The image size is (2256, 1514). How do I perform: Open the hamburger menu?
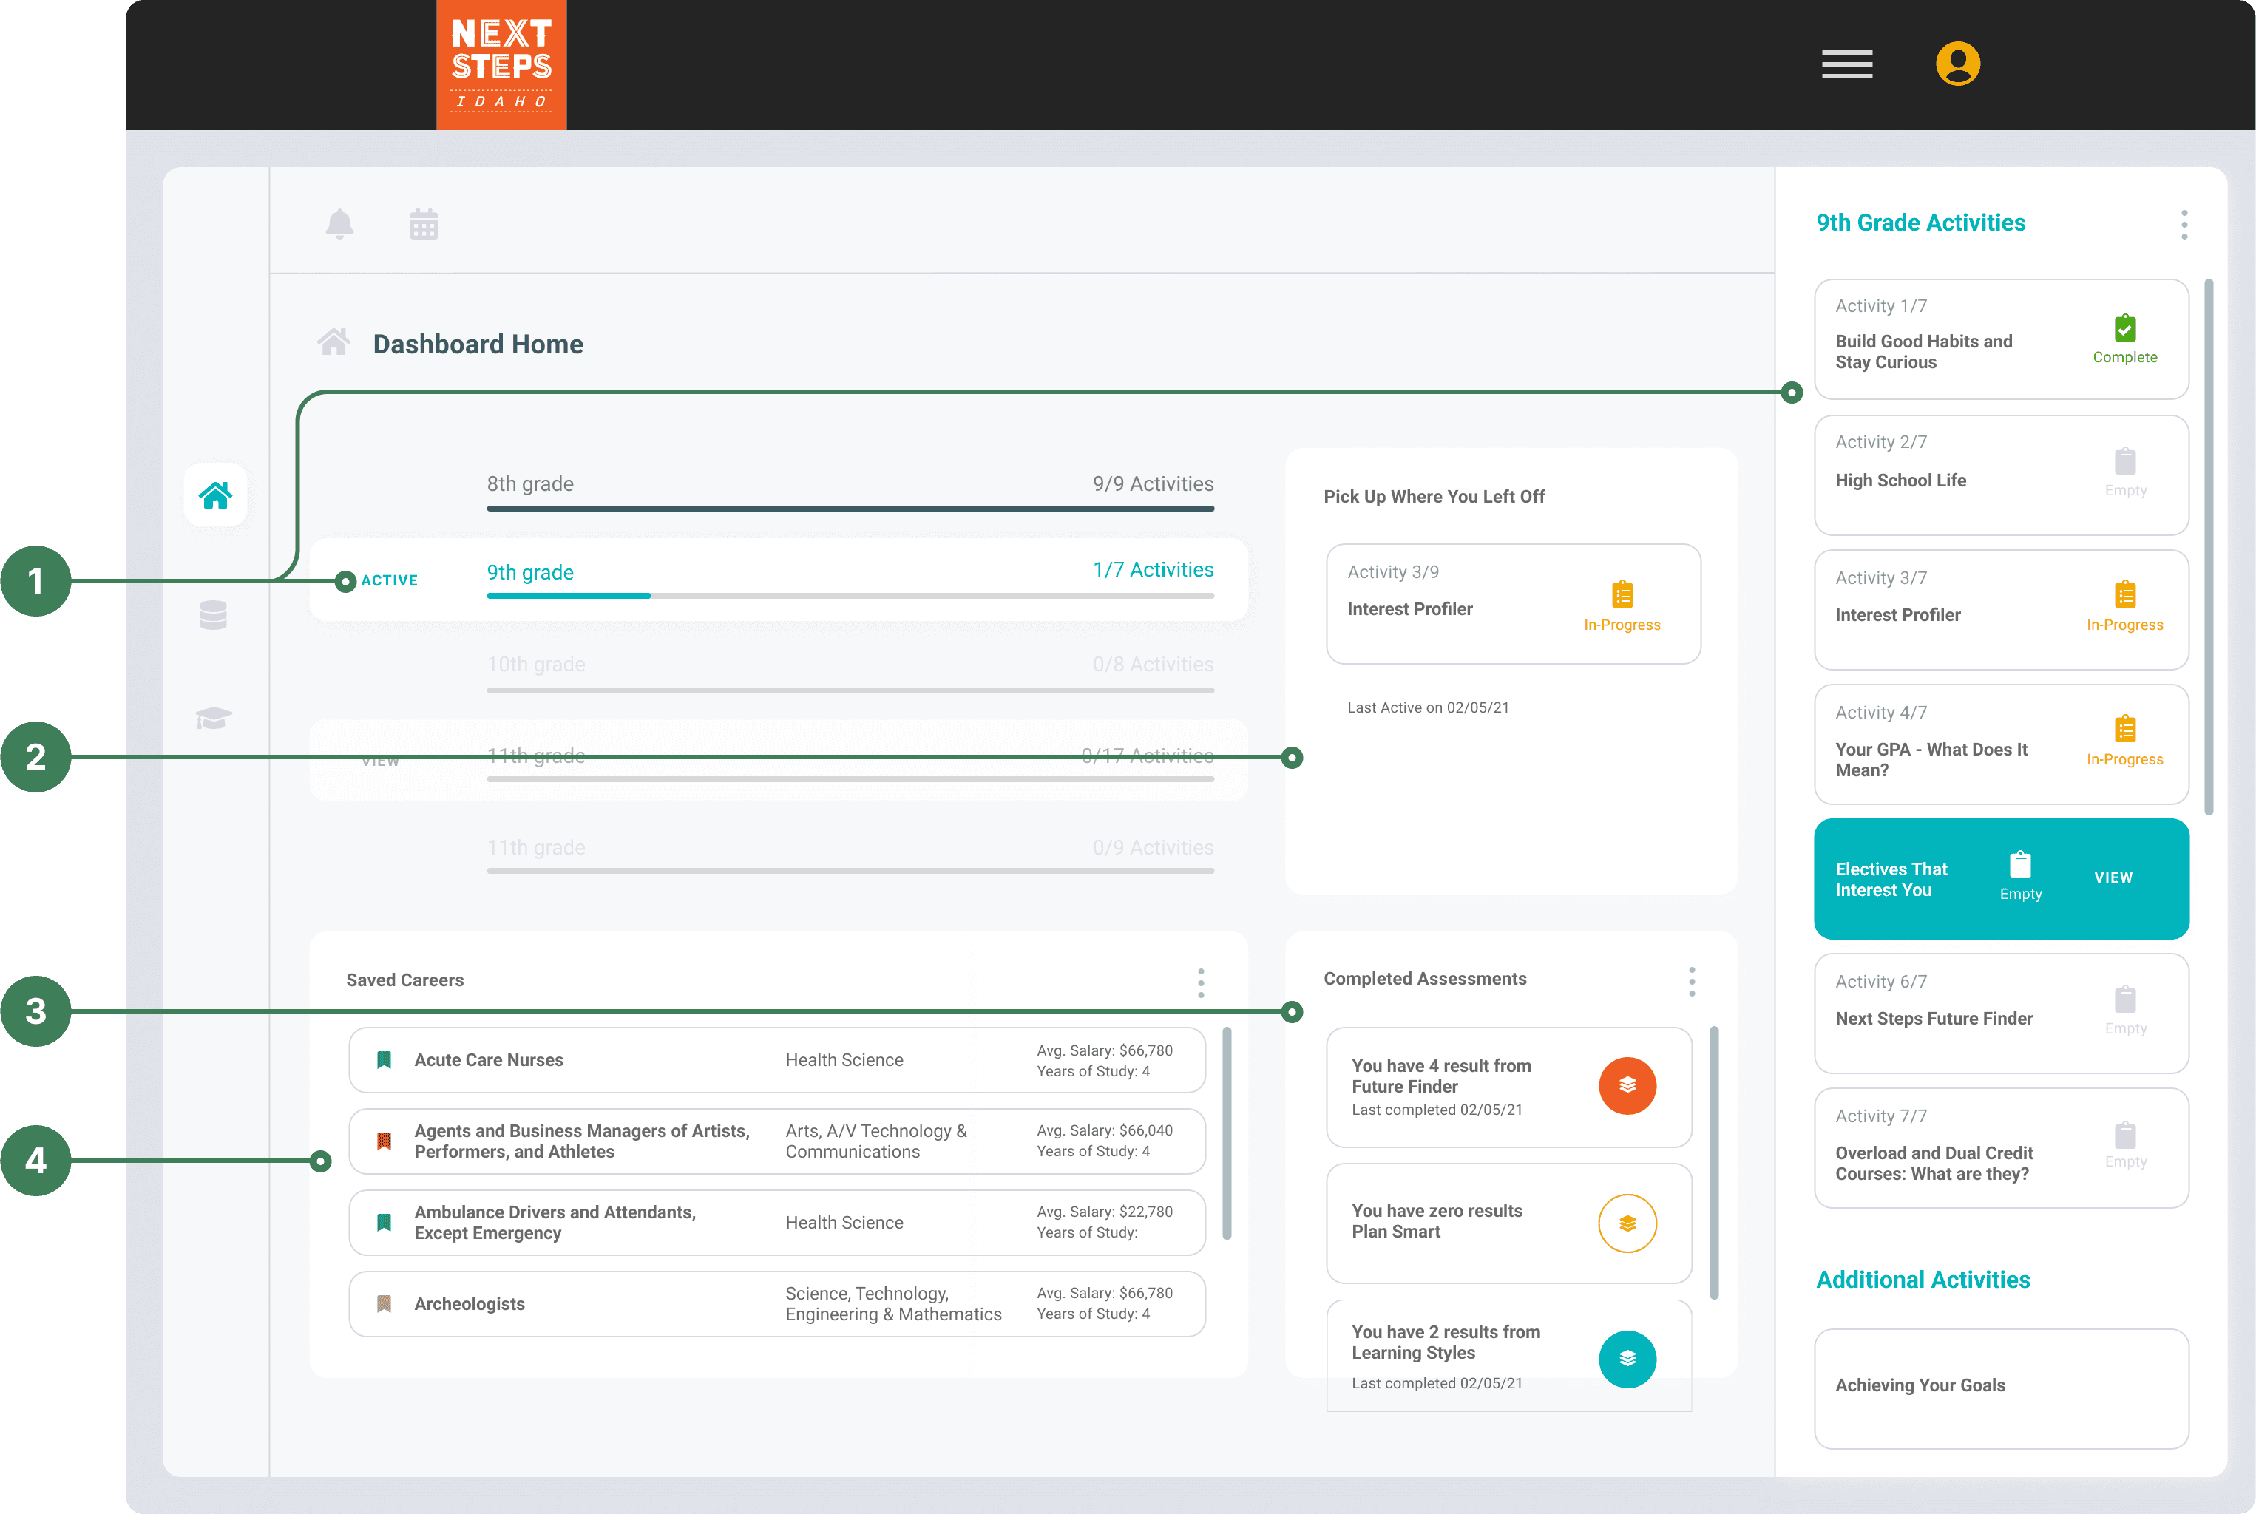[x=1846, y=65]
